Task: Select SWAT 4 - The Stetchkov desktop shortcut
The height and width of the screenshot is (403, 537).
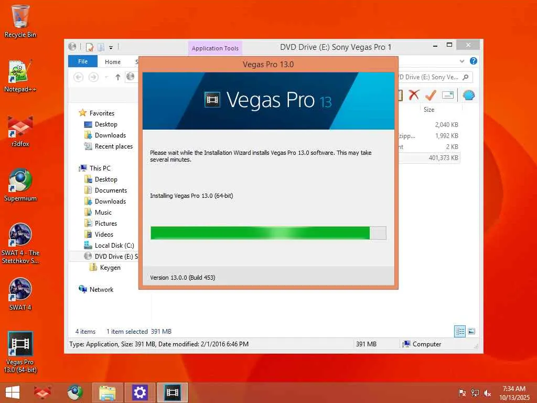Action: tap(20, 243)
